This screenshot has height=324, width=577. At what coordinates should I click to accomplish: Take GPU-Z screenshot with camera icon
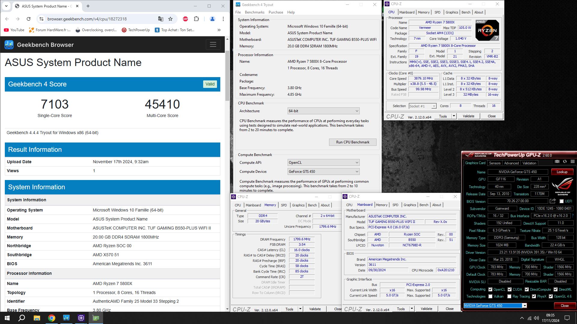click(x=557, y=161)
